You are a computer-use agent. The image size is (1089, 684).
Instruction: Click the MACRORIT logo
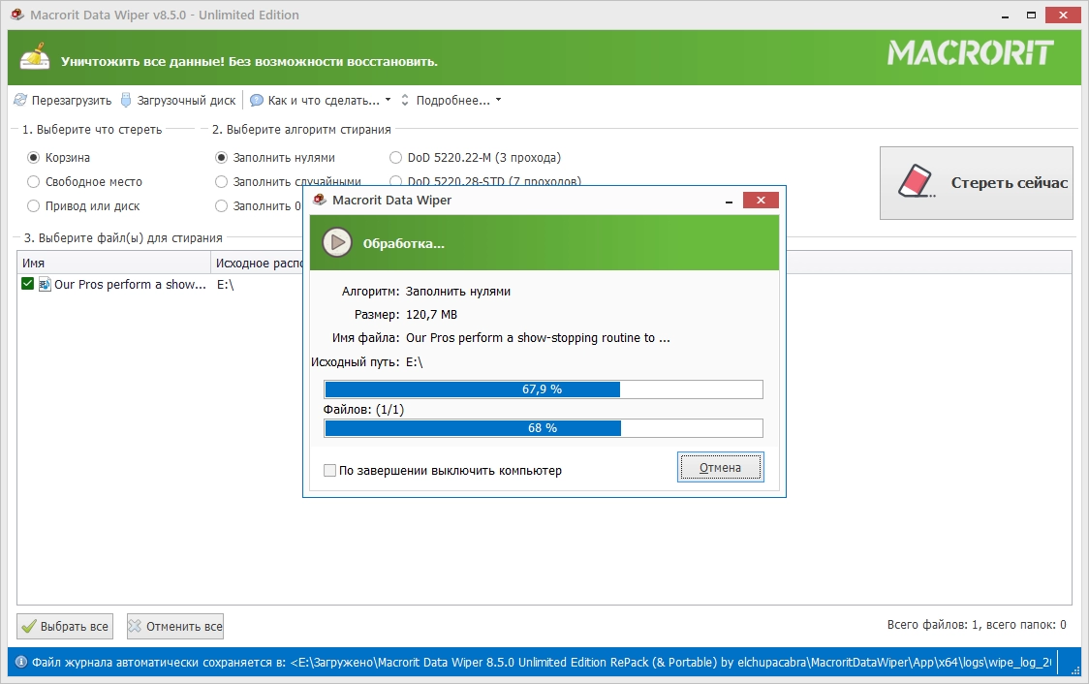(x=970, y=53)
